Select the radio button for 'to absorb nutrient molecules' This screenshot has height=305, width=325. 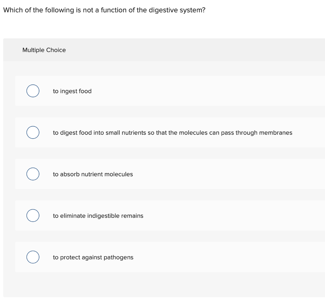33,174
